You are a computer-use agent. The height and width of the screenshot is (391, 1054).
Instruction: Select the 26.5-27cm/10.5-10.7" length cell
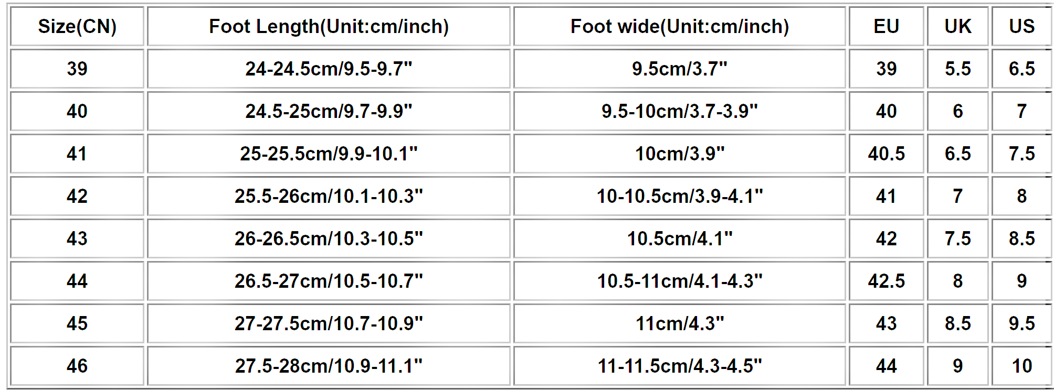[x=329, y=281]
